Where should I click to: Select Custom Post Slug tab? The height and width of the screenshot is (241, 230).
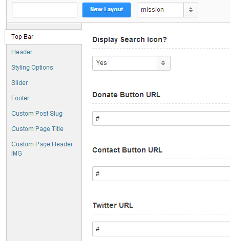[37, 114]
